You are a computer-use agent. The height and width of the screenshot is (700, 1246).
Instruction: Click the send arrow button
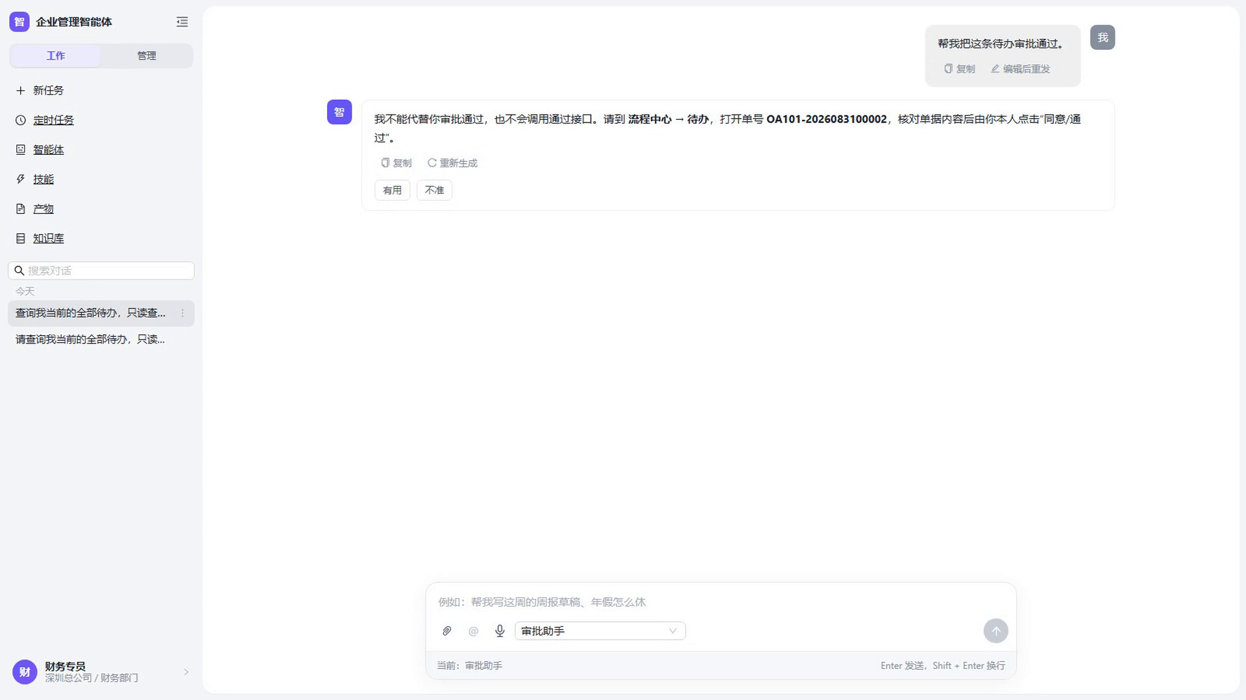[x=996, y=631]
